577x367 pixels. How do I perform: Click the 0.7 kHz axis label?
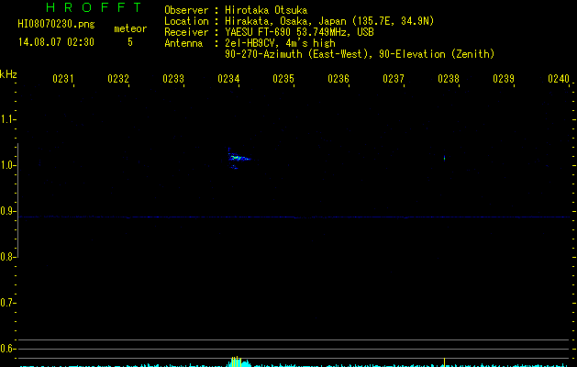coord(7,303)
